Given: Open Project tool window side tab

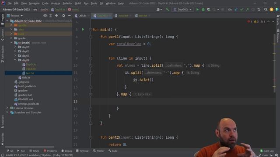Looking at the screenshot, I should (x=2, y=19).
